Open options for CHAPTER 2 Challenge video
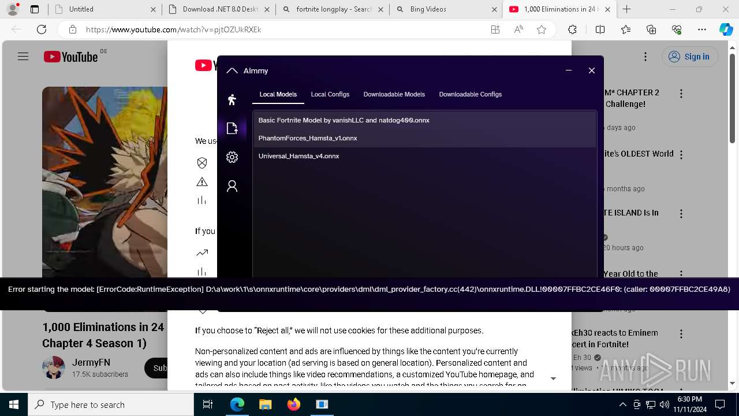The height and width of the screenshot is (416, 739). pos(681,94)
